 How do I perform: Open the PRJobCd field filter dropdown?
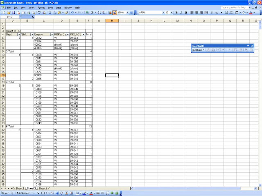(x=84, y=34)
